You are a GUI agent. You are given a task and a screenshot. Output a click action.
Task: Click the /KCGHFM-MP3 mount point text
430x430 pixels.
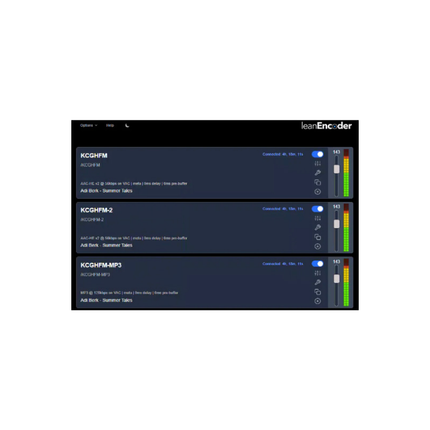pyautogui.click(x=95, y=274)
